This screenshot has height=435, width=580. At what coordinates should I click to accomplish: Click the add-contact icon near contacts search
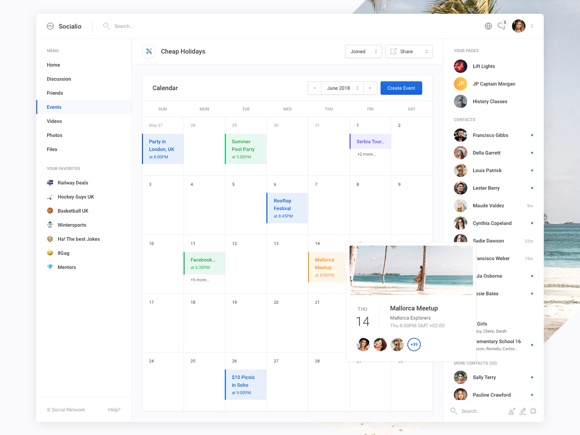pyautogui.click(x=512, y=411)
